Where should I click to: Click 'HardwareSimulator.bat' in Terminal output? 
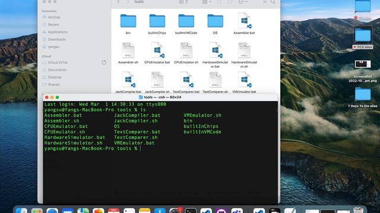pyautogui.click(x=75, y=137)
